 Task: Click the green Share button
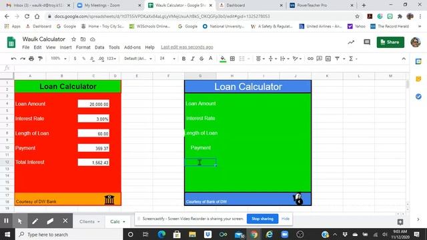[390, 42]
